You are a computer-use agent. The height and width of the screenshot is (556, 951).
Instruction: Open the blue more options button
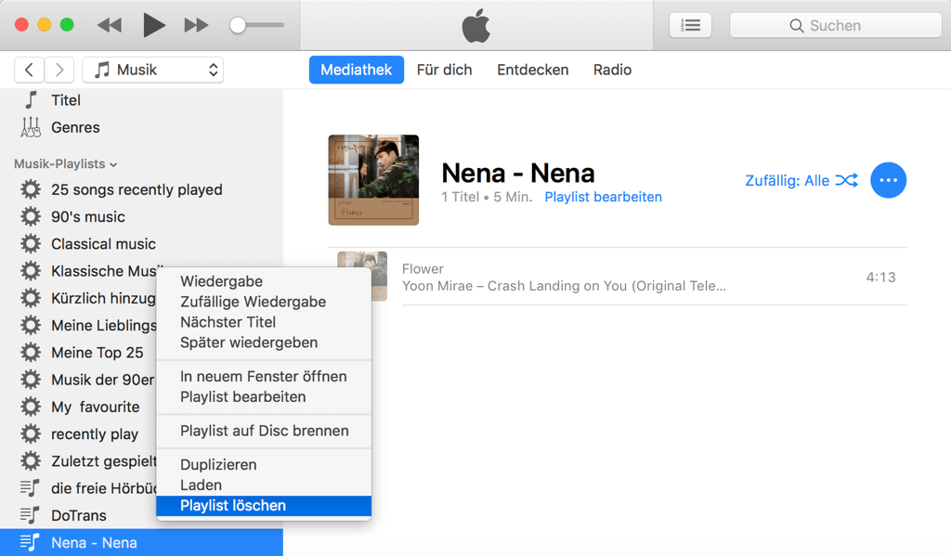pos(888,180)
